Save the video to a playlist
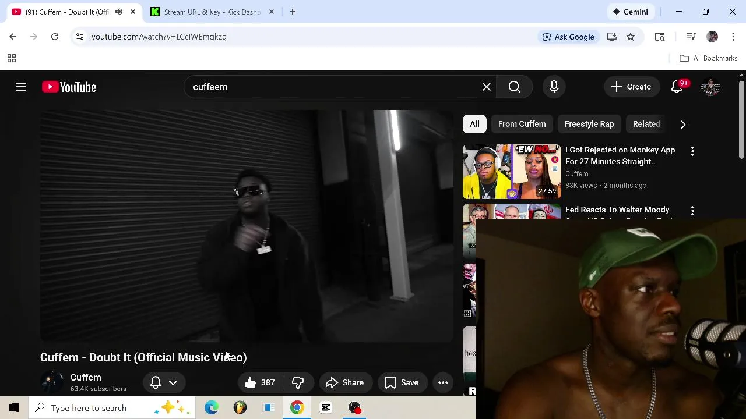 pos(402,382)
